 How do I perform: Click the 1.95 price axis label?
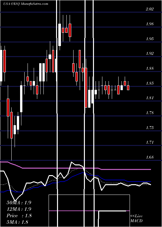click(150, 39)
